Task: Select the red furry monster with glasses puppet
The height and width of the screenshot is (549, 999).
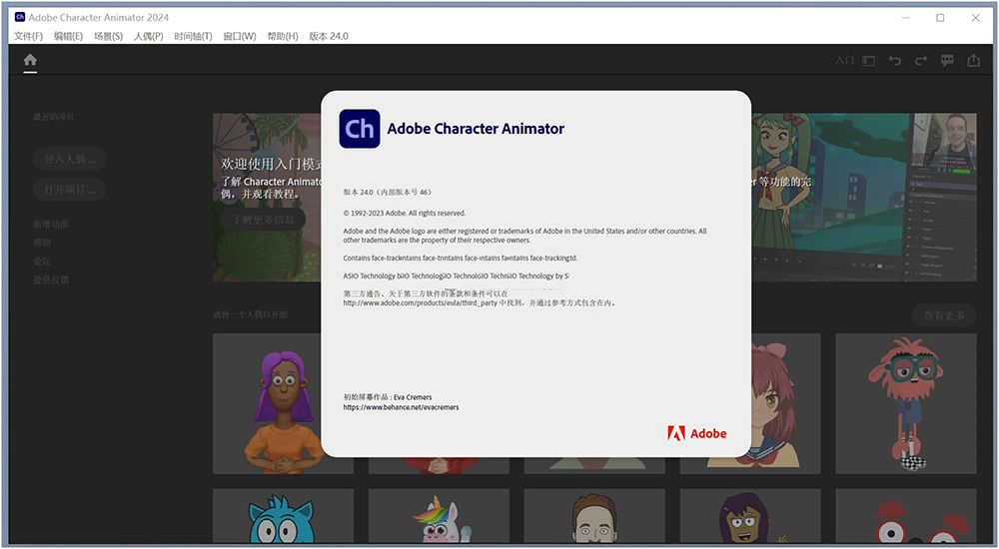Action: point(906,404)
